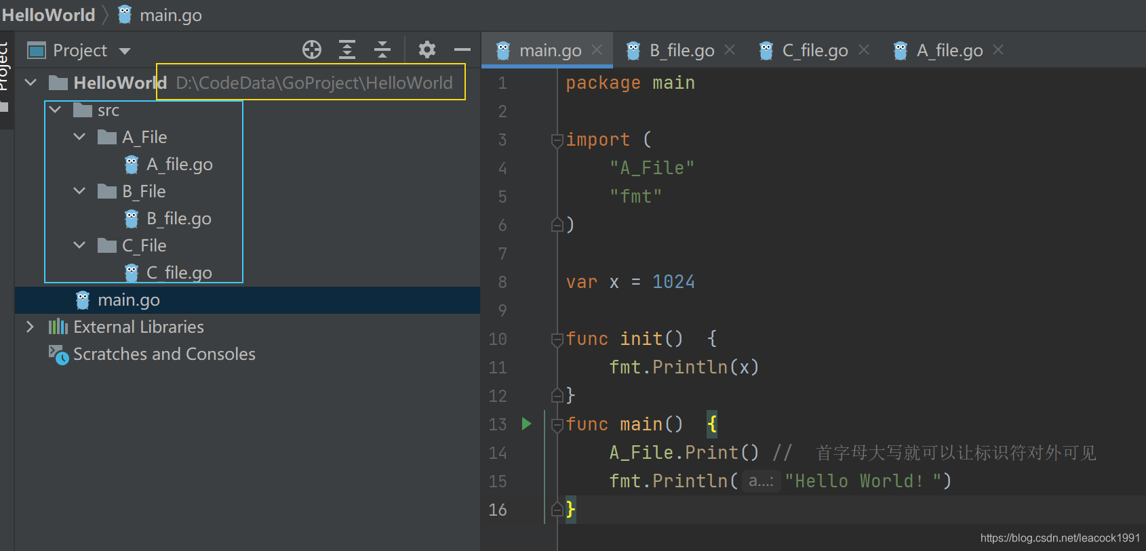Fold the import block on line 3
The height and width of the screenshot is (551, 1146).
[x=557, y=140]
